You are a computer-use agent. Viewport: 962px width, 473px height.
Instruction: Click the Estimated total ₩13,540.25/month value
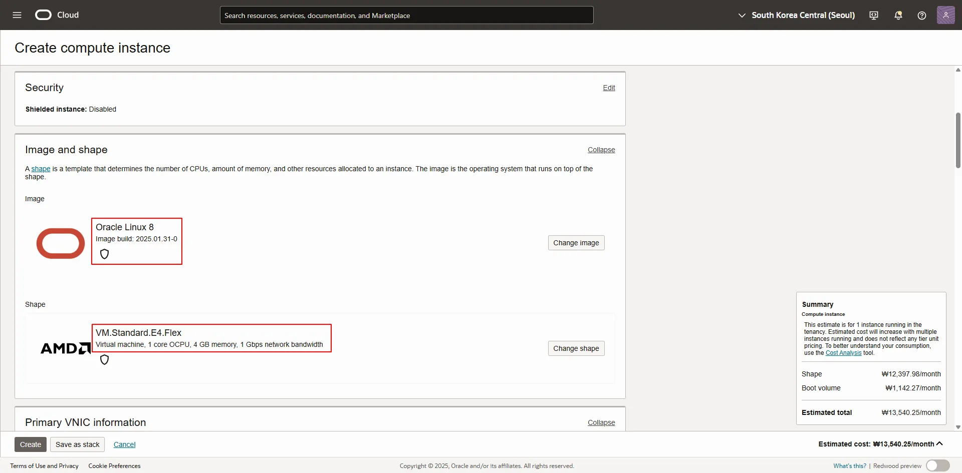point(911,412)
